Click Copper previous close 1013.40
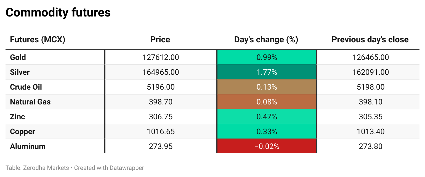425x177 pixels. (x=370, y=132)
